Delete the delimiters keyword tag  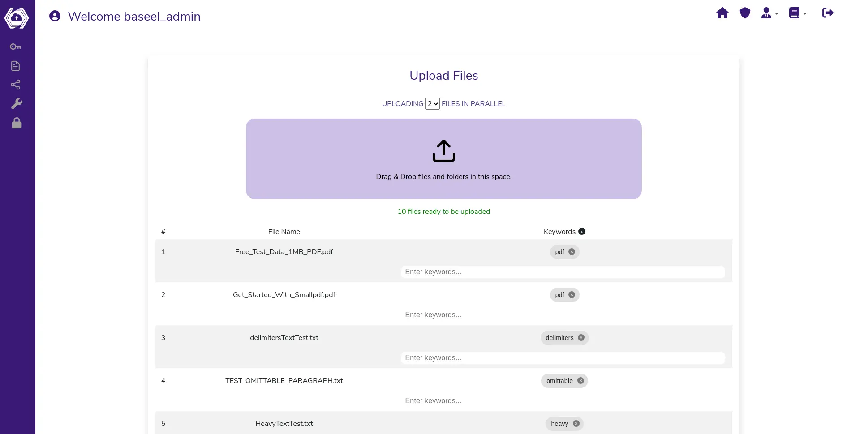pos(581,338)
